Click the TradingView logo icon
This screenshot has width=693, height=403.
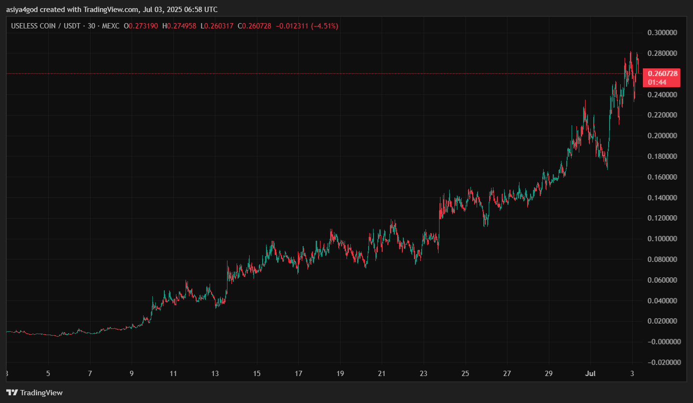coord(12,392)
